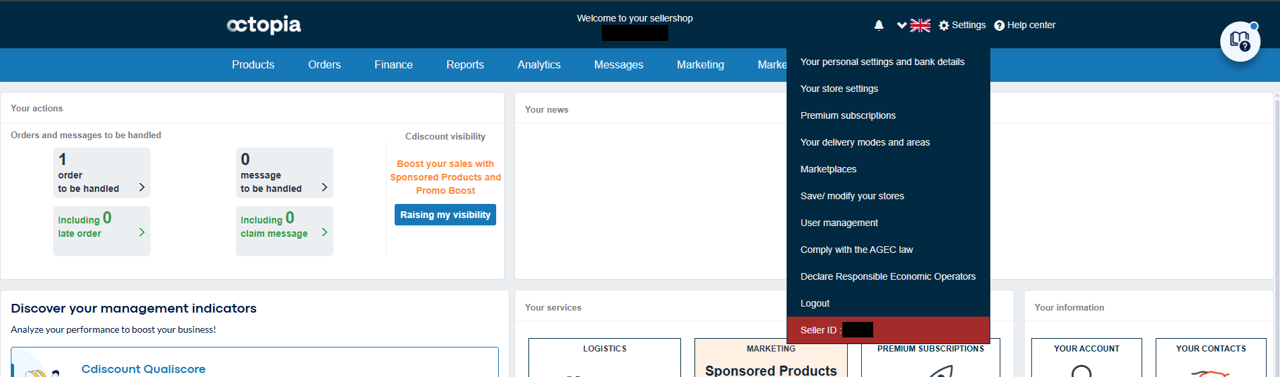1280x377 pixels.
Task: Select Your delivery modes and areas
Action: point(888,142)
